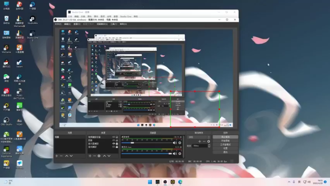The height and width of the screenshot is (186, 330).
Task: Open the scene transition type dropdown
Action: pos(199,137)
